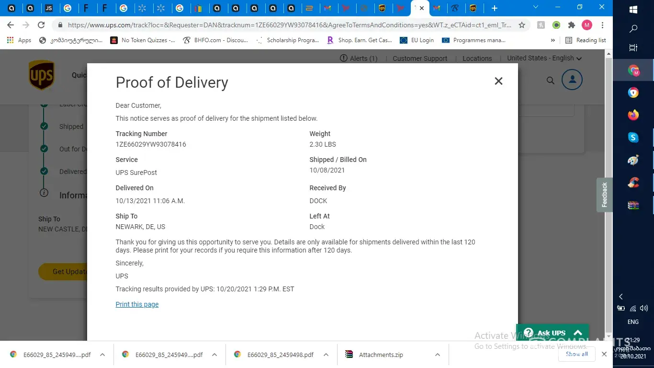Open options for E66029_85_2459498.pdf download
The height and width of the screenshot is (368, 654).
coord(326,355)
